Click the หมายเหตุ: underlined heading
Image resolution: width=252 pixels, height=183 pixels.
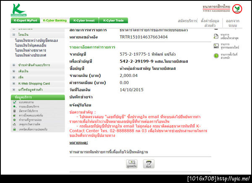point(79,143)
